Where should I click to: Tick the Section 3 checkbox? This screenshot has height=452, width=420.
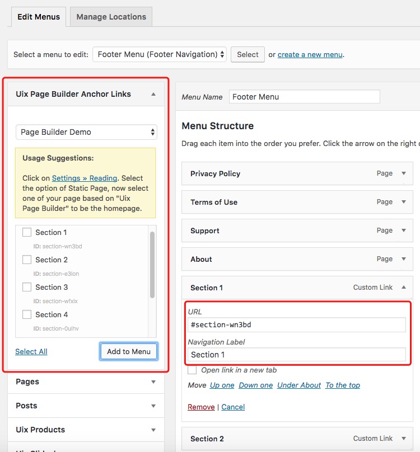[27, 287]
